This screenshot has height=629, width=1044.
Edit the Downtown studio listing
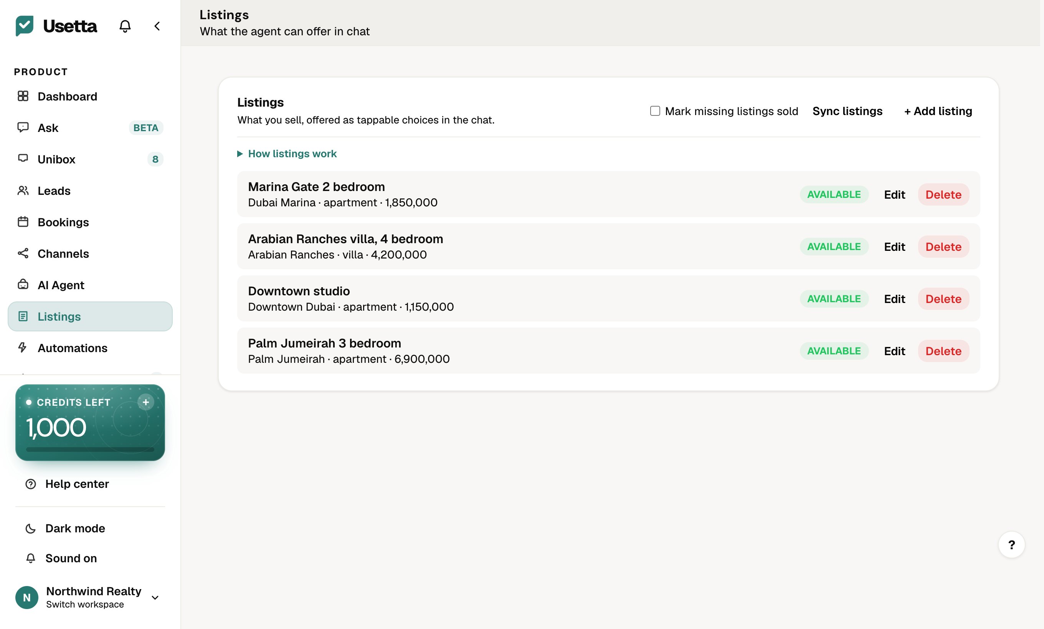click(894, 299)
